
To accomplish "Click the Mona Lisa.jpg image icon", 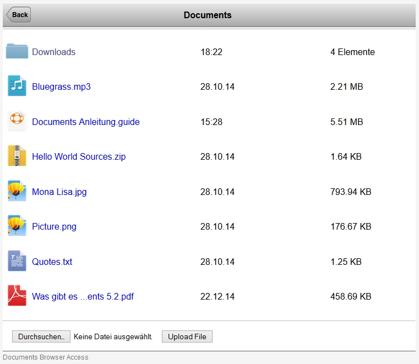I will 17,192.
